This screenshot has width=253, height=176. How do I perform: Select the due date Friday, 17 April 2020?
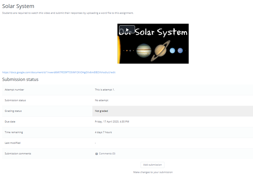(112, 122)
